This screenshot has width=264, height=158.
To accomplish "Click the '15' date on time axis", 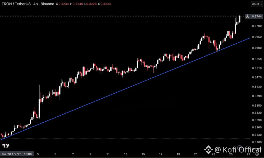I will coord(143,154).
